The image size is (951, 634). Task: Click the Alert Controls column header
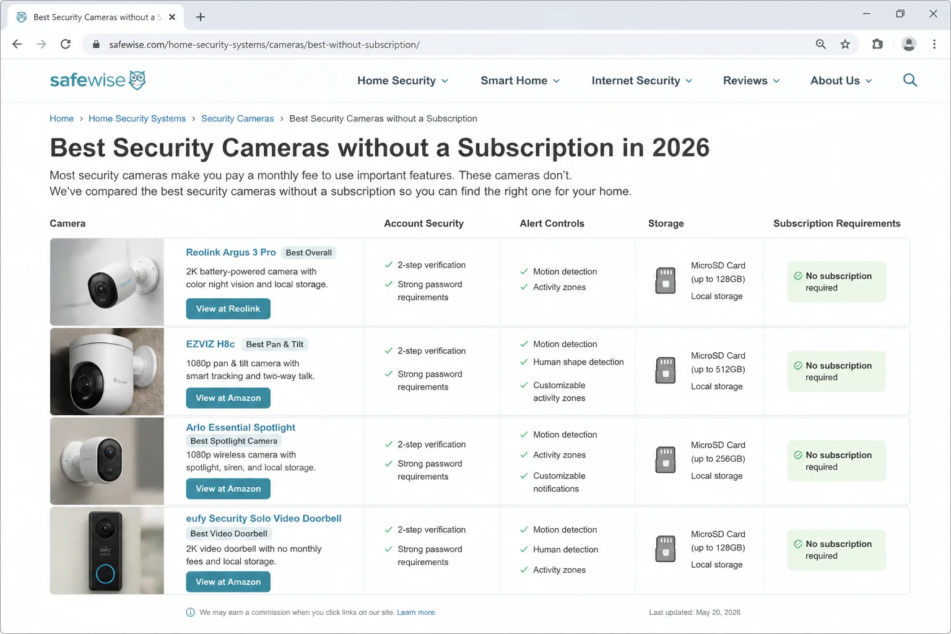pyautogui.click(x=552, y=224)
